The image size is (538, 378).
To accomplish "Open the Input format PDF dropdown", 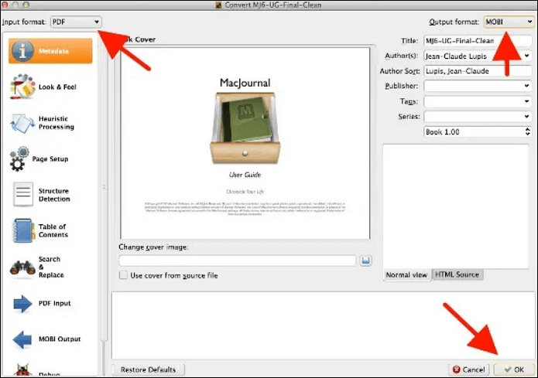I will [x=76, y=22].
